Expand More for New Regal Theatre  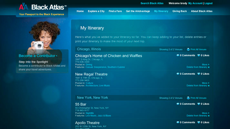pos(205,83)
